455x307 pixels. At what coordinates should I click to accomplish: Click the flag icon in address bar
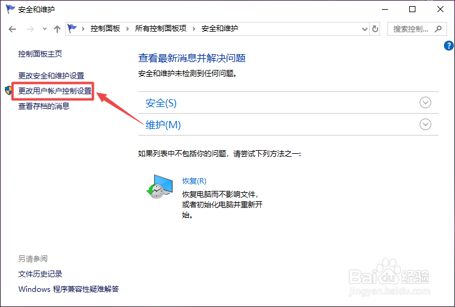tap(72, 29)
